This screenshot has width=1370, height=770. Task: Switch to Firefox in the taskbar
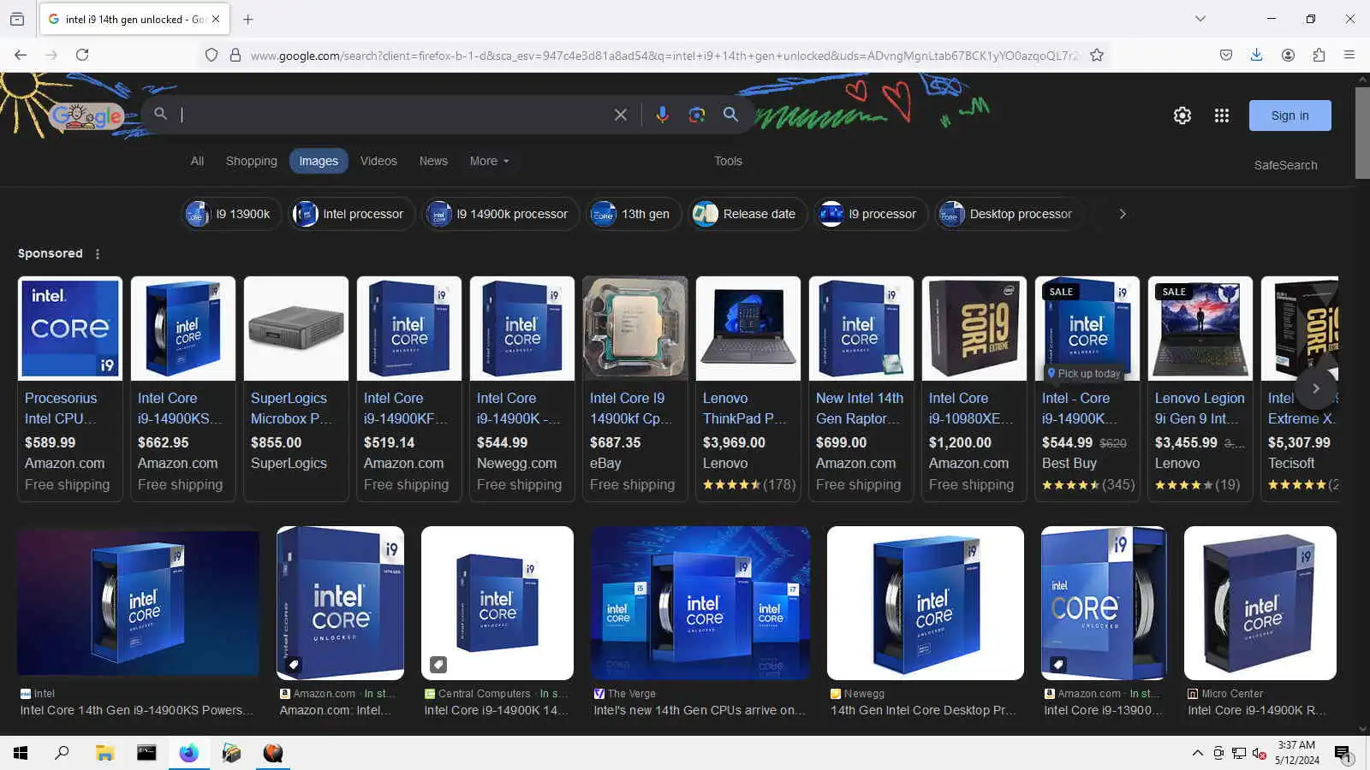pos(188,753)
